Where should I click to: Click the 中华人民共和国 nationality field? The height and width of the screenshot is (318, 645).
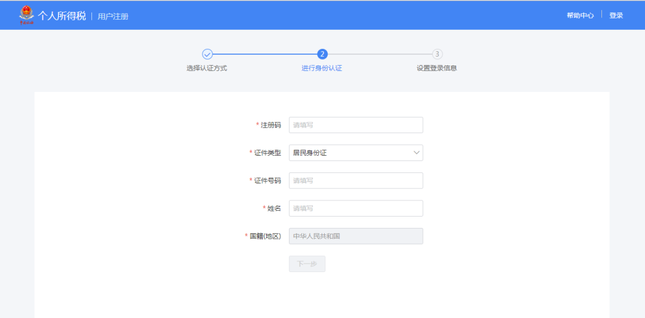pyautogui.click(x=356, y=236)
